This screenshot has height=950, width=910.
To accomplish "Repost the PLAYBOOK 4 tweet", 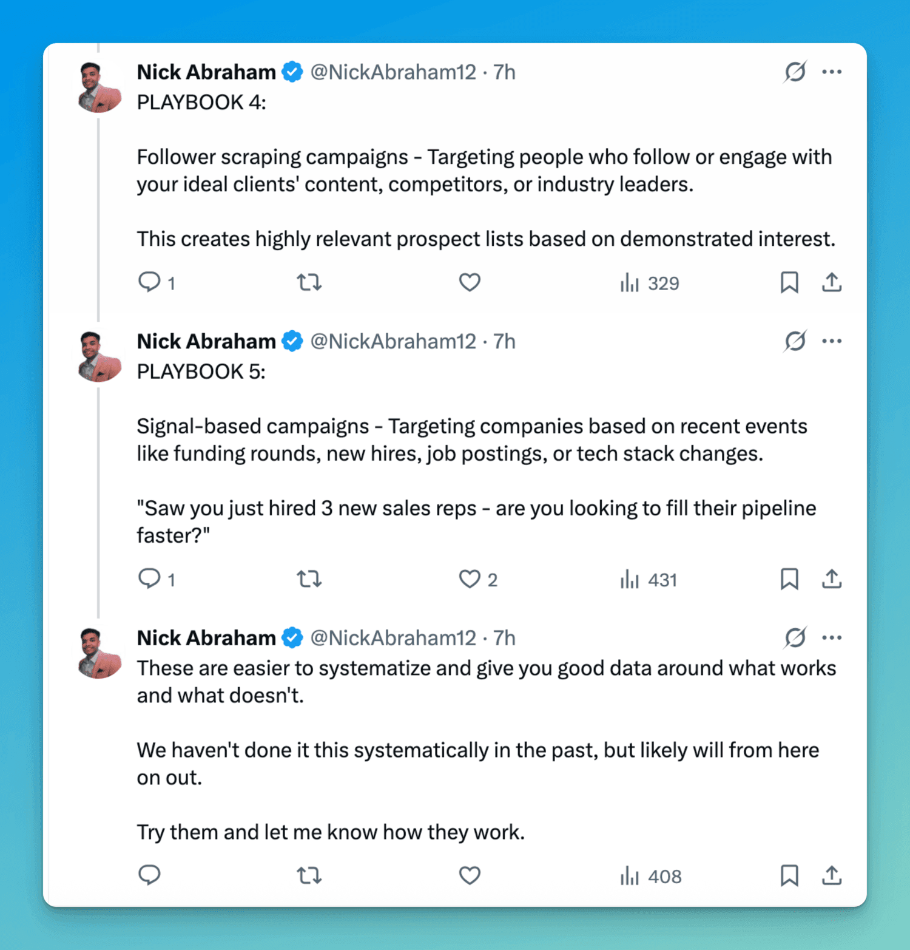I will [x=309, y=282].
